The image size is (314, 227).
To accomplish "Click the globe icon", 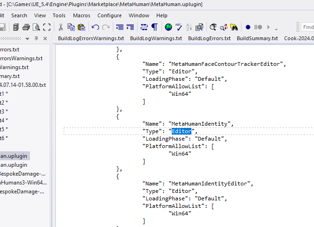I will tap(168, 27).
